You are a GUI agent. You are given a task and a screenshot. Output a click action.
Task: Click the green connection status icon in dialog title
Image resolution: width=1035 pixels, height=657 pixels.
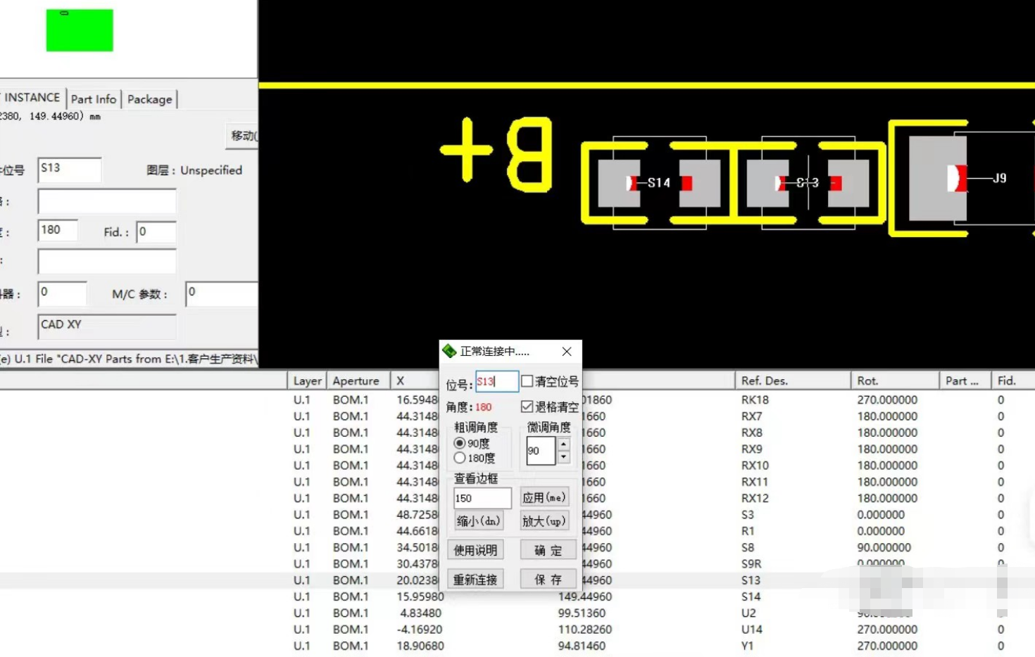448,350
